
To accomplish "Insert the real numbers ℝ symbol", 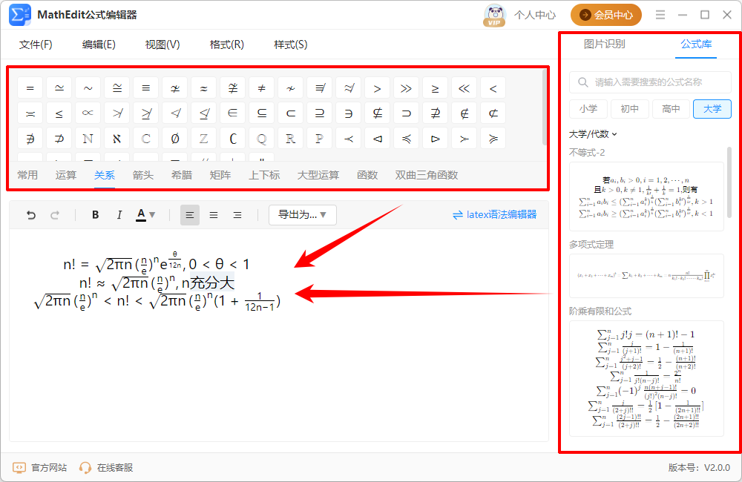I will (291, 139).
